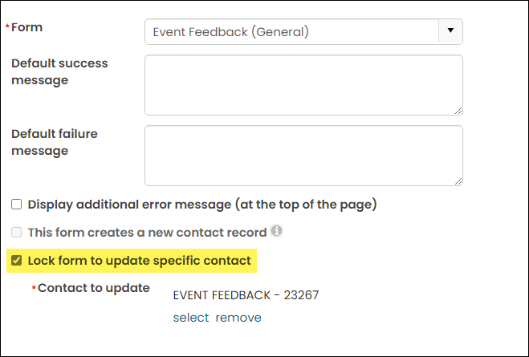Click the 'Default failure message' label
This screenshot has width=529, height=357.
pyautogui.click(x=55, y=142)
